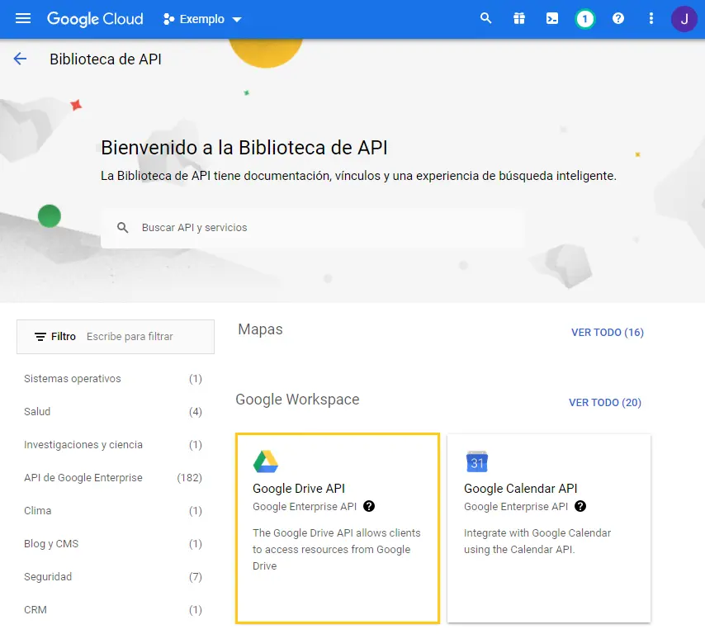Click help icon on Google Calendar API card
The height and width of the screenshot is (634, 705).
click(x=580, y=506)
